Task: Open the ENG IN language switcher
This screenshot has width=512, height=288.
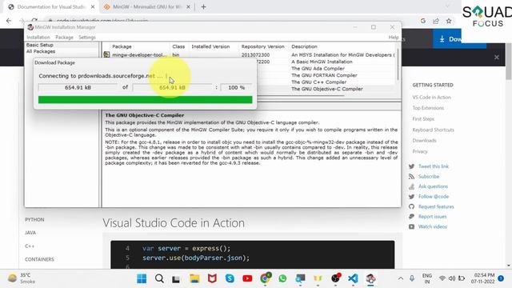Action: (x=427, y=278)
